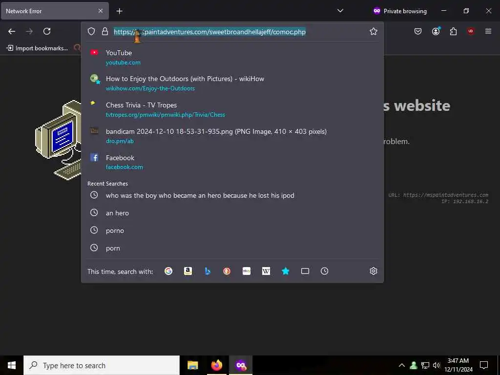Click the network icon in the system tray
This screenshot has width=500, height=375.
425,365
